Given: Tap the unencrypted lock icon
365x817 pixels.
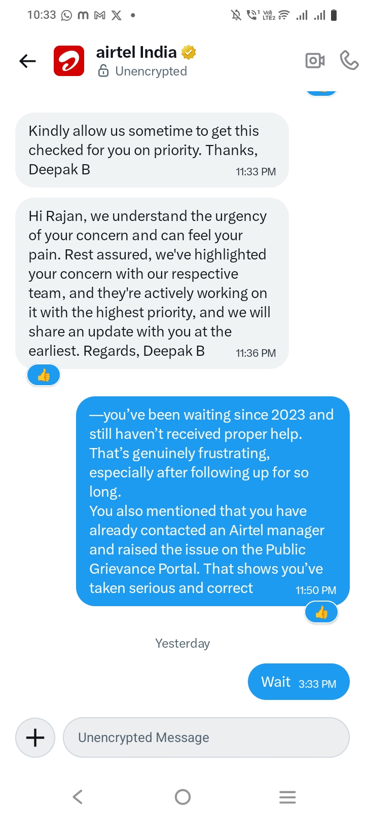Looking at the screenshot, I should (103, 71).
